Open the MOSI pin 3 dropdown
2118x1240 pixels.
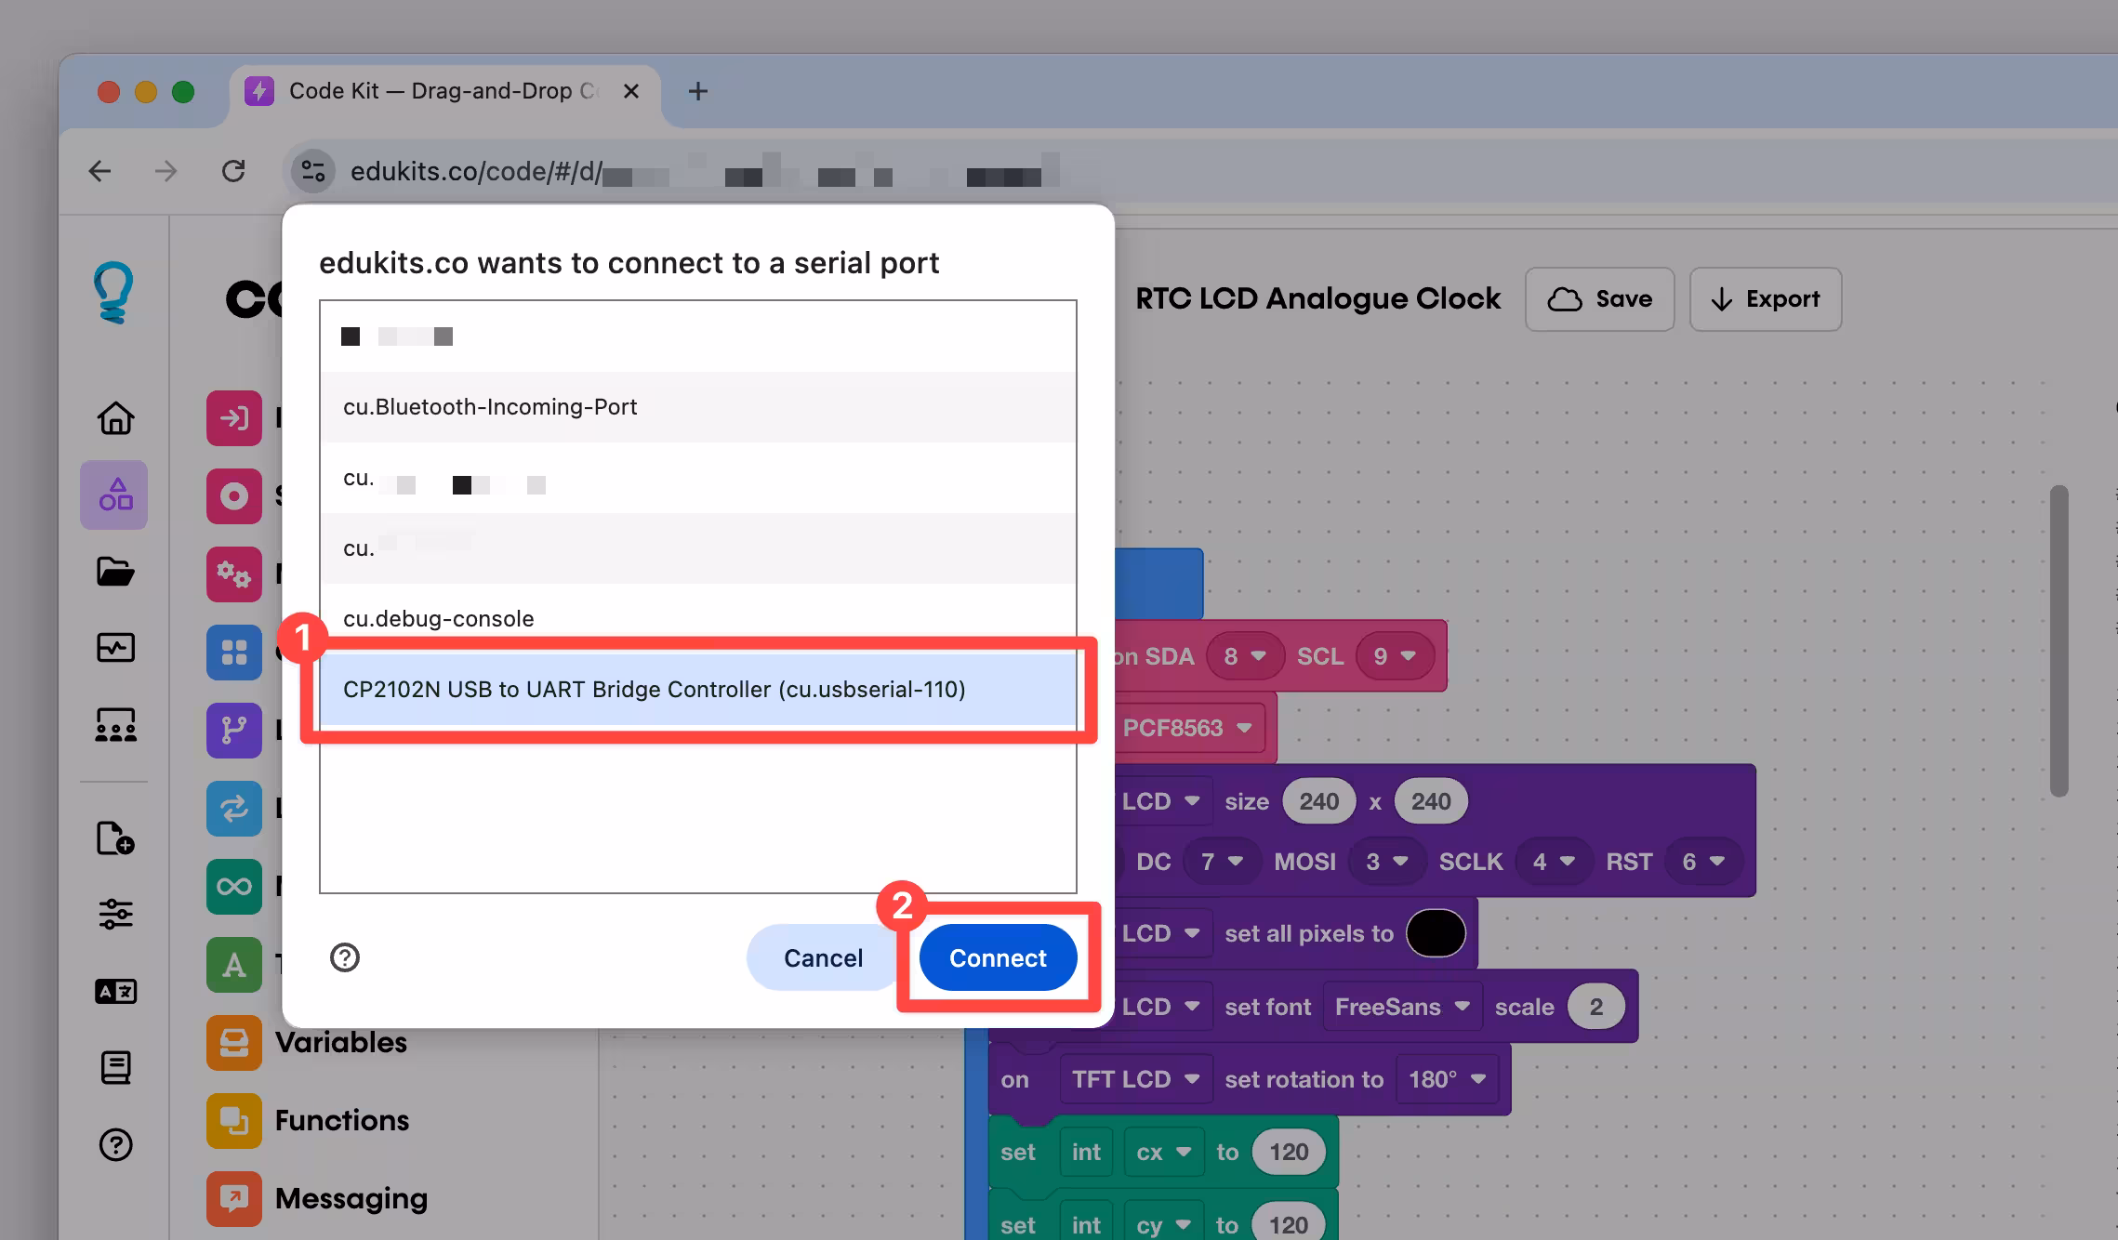[1387, 862]
